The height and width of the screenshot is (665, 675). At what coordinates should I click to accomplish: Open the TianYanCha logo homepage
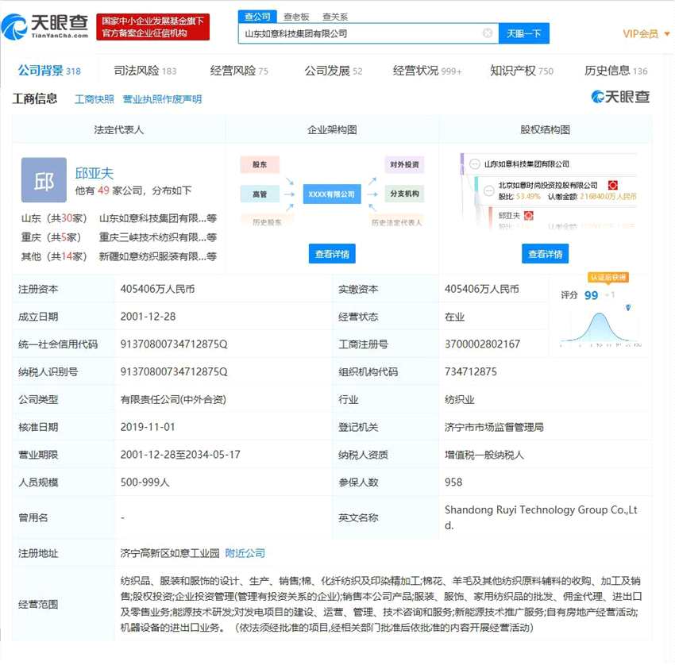(44, 27)
